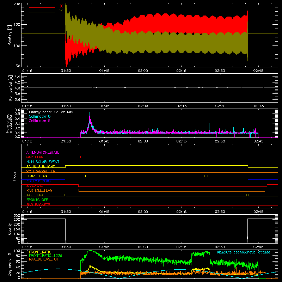The width and height of the screenshot is (282, 282).
Task: Click the 3.6 tick on the Roll period axis
Action: click(17, 99)
